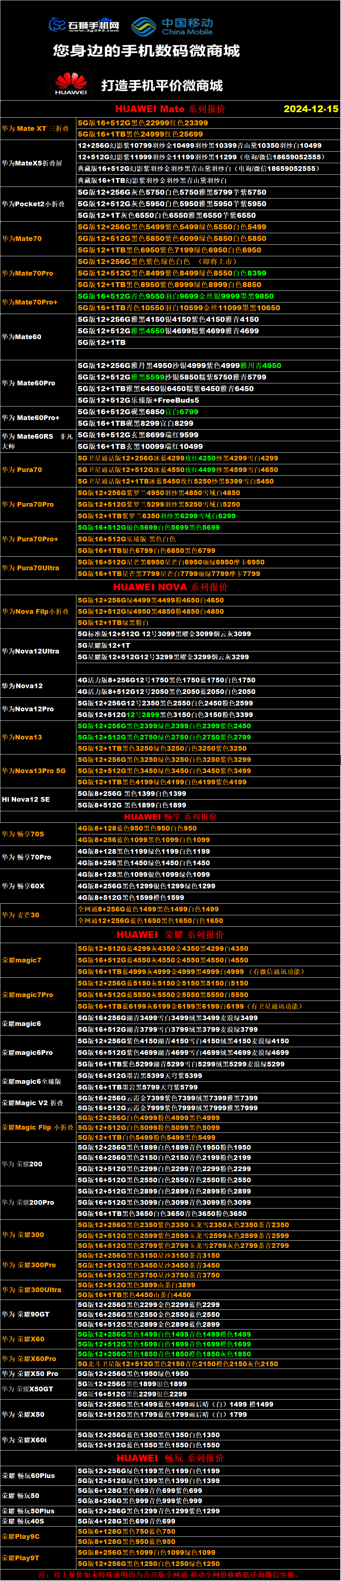This screenshot has width=341, height=1581.
Task: Select the 华为 畅享70S model cell
Action: pyautogui.click(x=39, y=834)
